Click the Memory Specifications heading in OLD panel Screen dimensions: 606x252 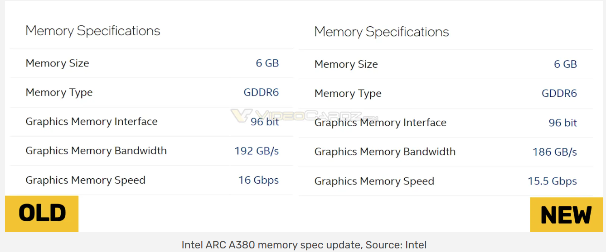(93, 31)
